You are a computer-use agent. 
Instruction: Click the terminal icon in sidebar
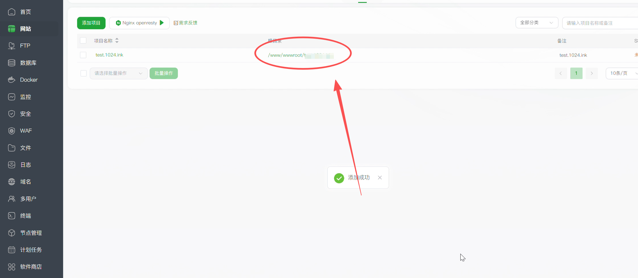(x=11, y=216)
